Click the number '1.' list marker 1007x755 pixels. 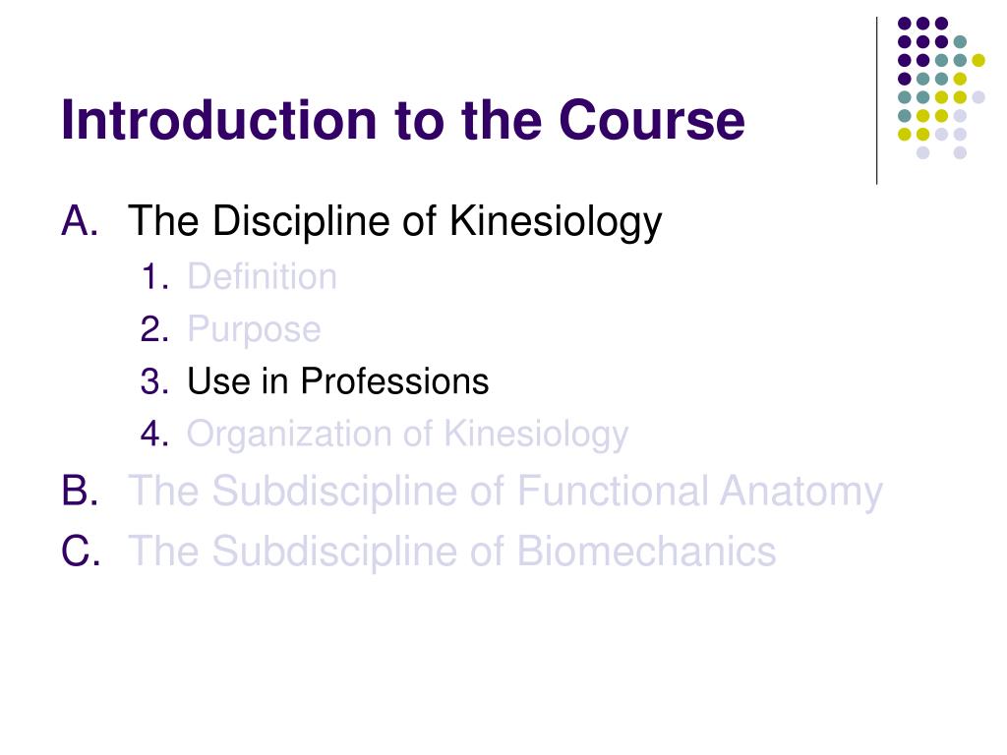coord(154,276)
